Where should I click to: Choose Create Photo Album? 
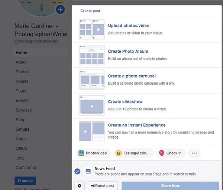click(128, 51)
